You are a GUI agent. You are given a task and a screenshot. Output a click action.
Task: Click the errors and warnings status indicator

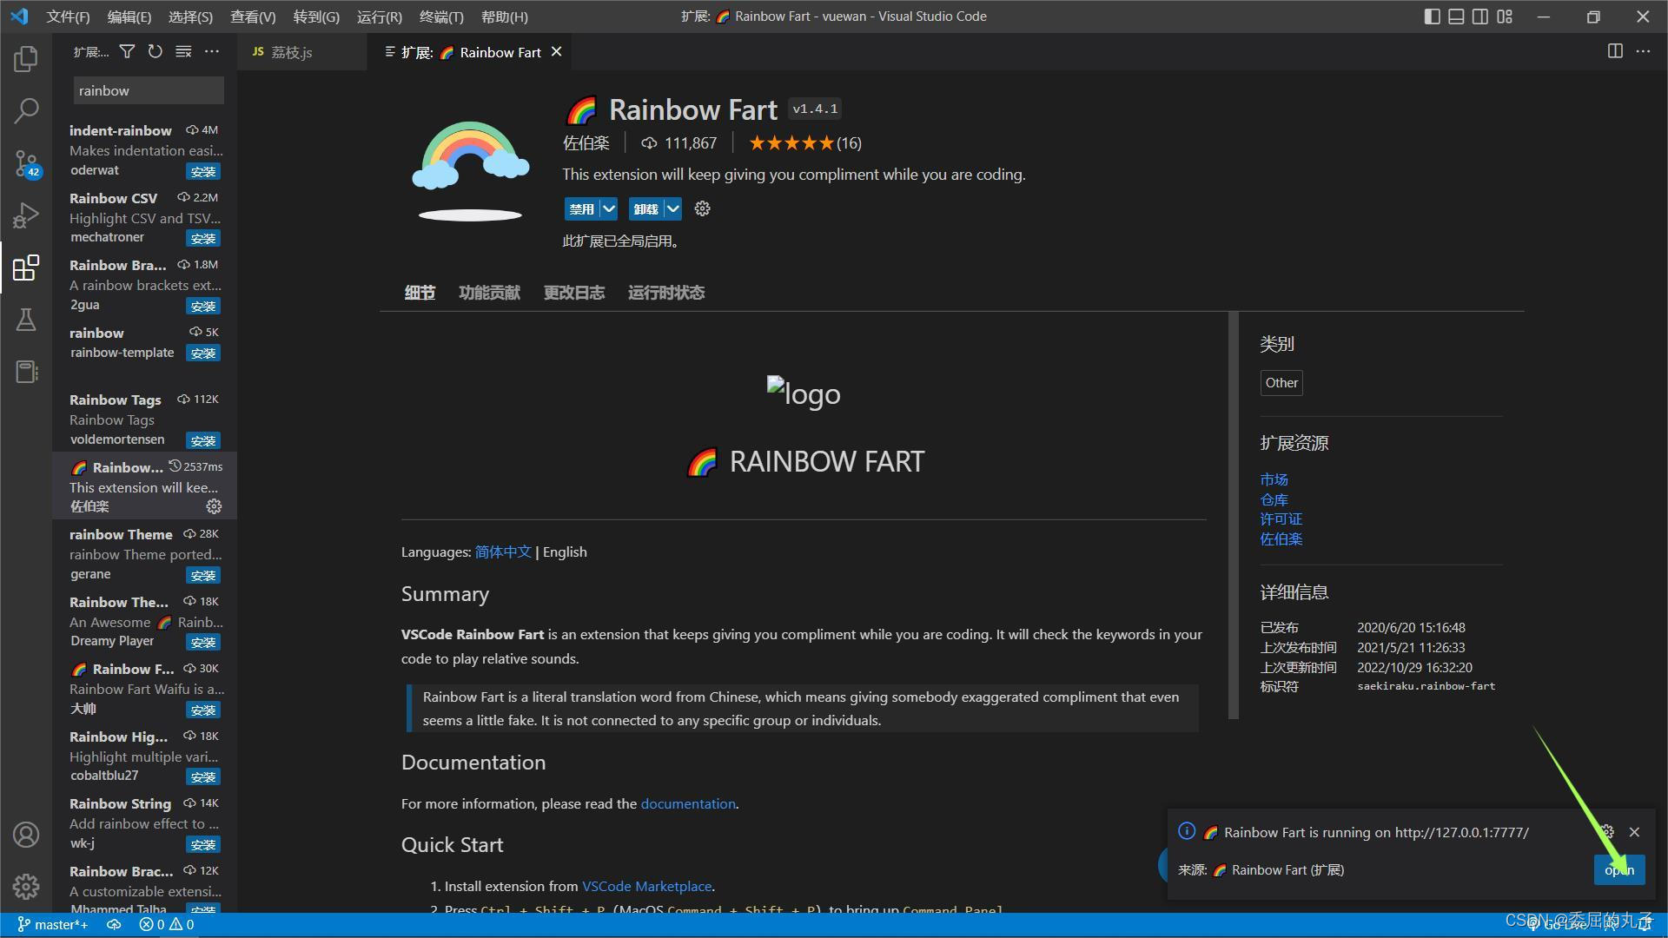(167, 925)
